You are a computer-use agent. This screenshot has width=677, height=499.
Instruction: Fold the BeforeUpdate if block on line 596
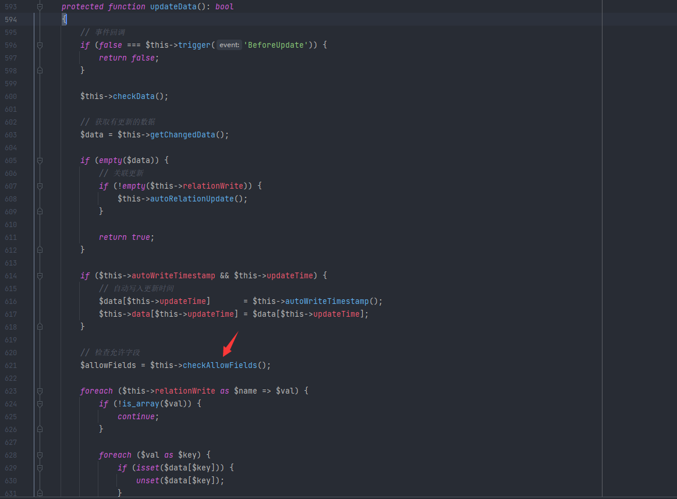pos(40,45)
